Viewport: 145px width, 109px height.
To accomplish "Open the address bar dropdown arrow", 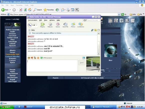I will coord(119,14).
